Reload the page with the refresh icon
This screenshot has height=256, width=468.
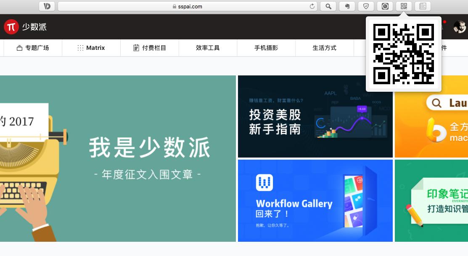coord(312,6)
